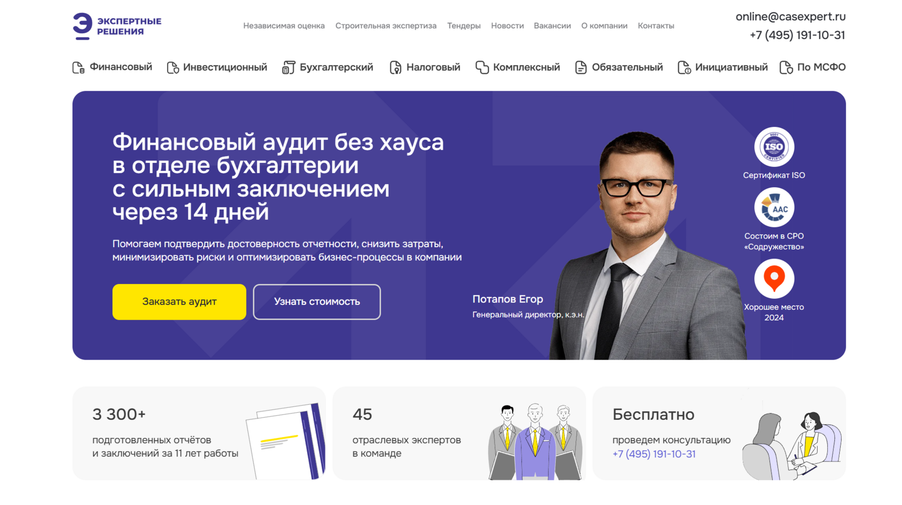Click the Налоговый audit icon
The height and width of the screenshot is (505, 902).
[395, 68]
